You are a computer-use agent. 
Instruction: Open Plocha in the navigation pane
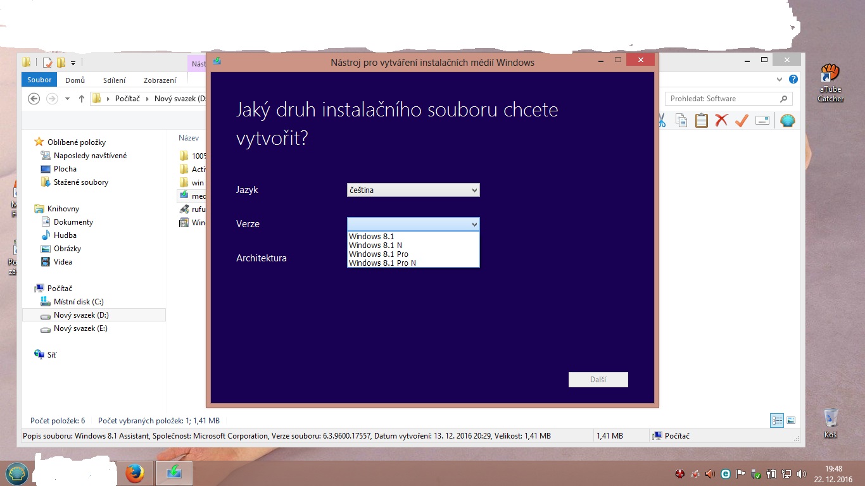pos(65,169)
